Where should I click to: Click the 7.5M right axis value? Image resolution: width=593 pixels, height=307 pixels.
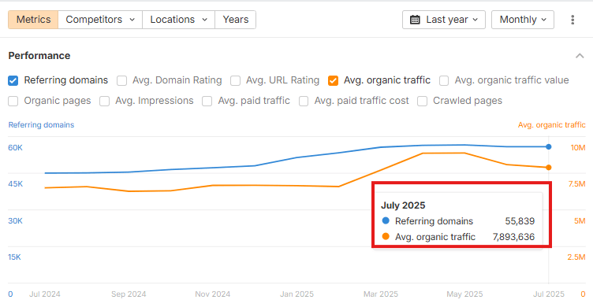click(x=576, y=184)
